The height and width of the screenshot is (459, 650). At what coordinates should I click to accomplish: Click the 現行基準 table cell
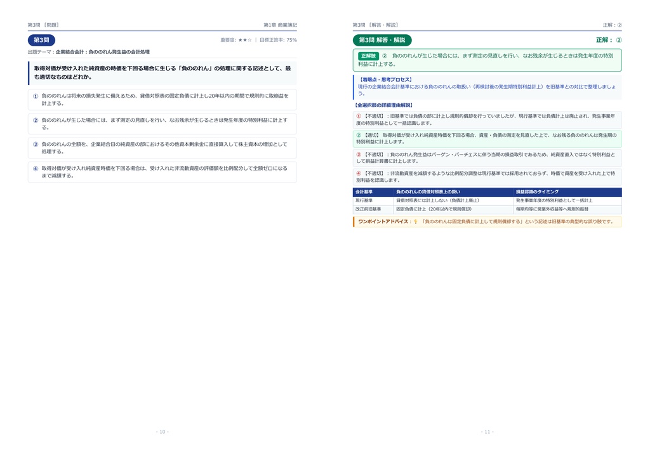coord(373,201)
